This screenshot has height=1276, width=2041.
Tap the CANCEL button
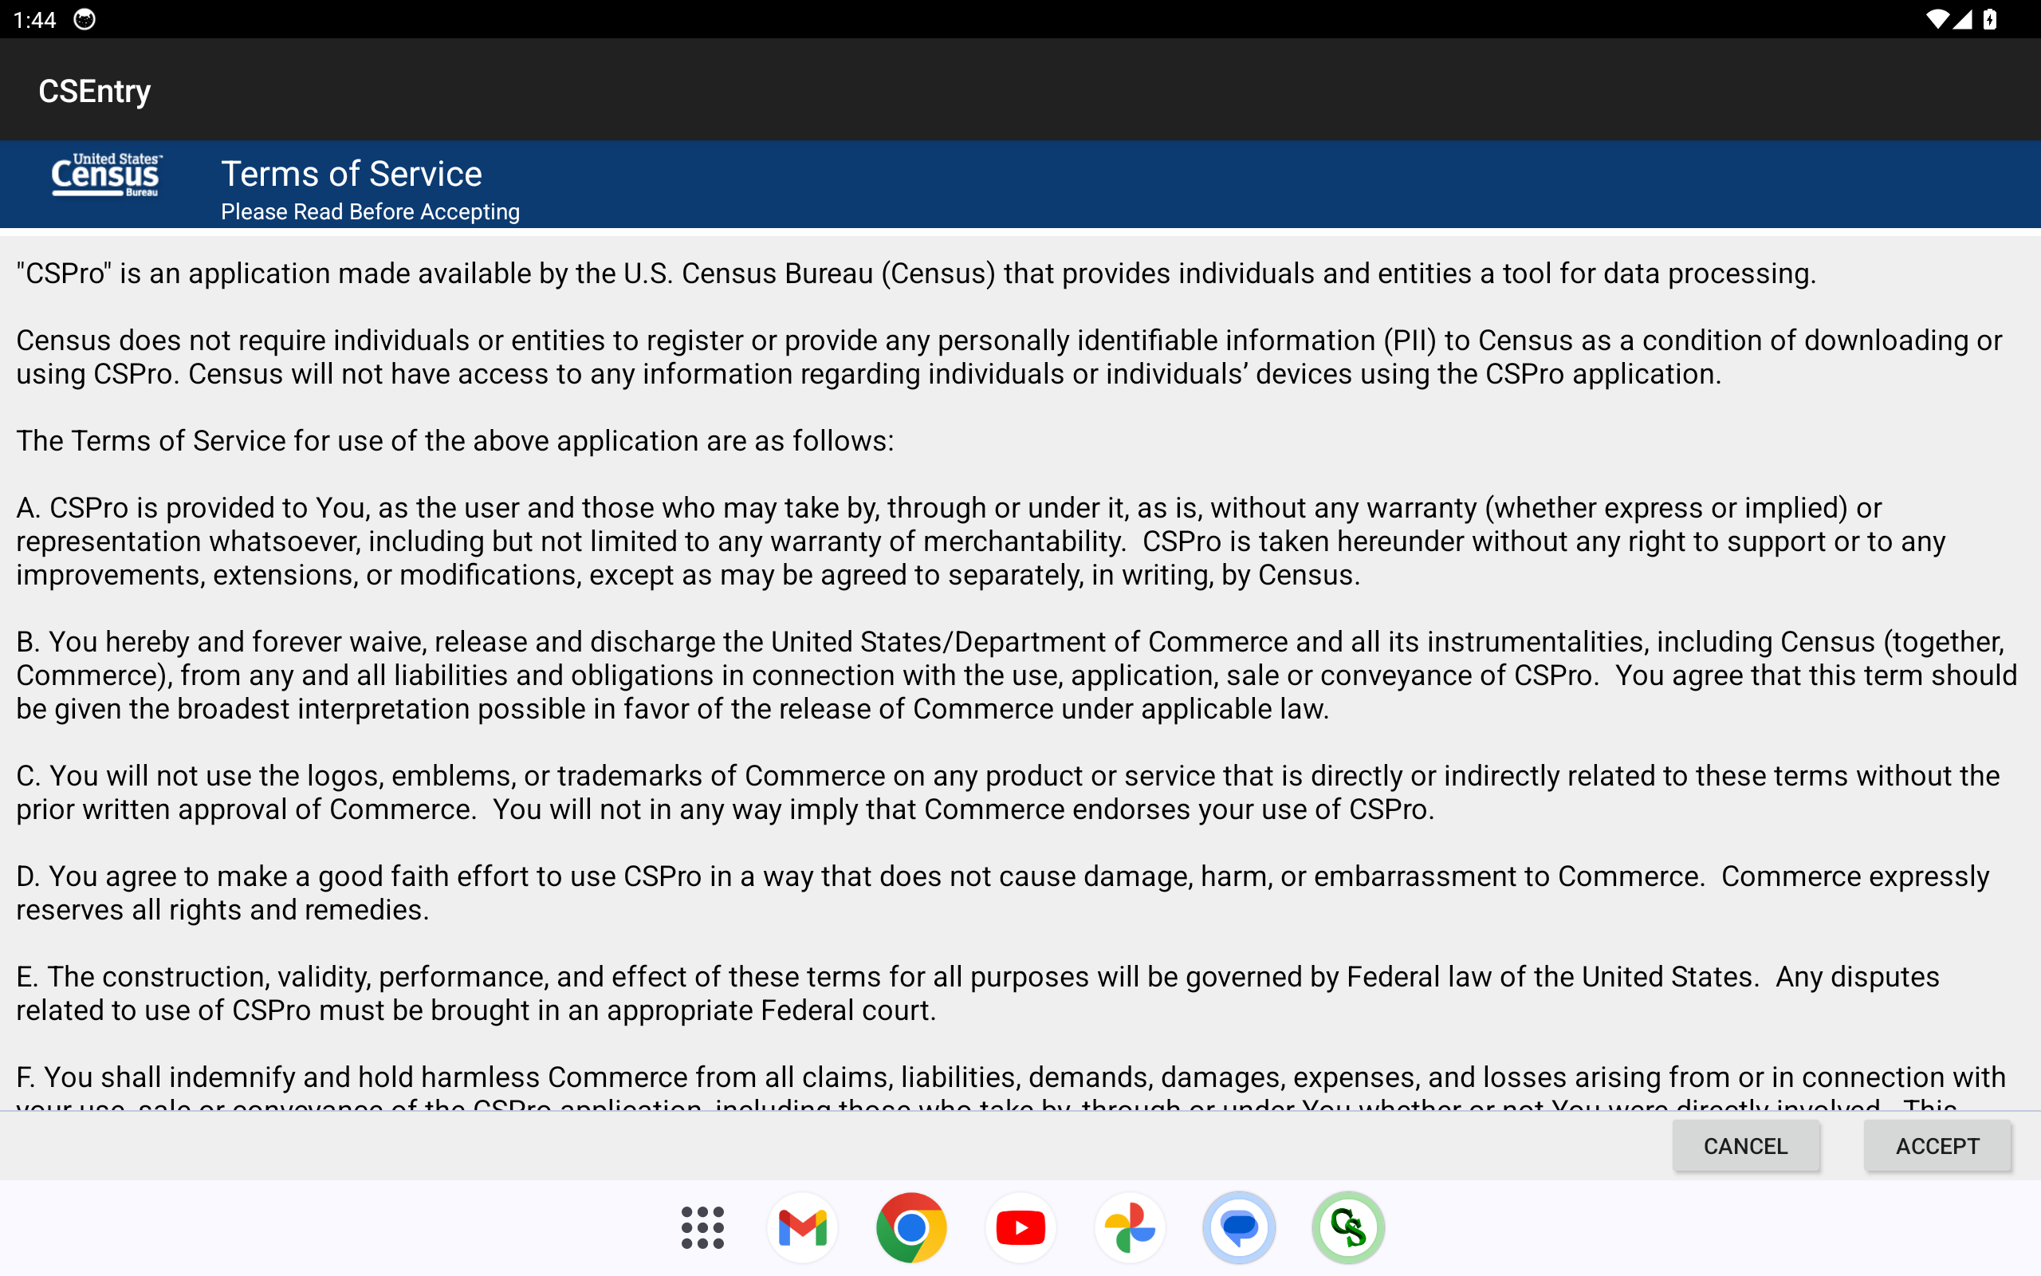1746,1146
